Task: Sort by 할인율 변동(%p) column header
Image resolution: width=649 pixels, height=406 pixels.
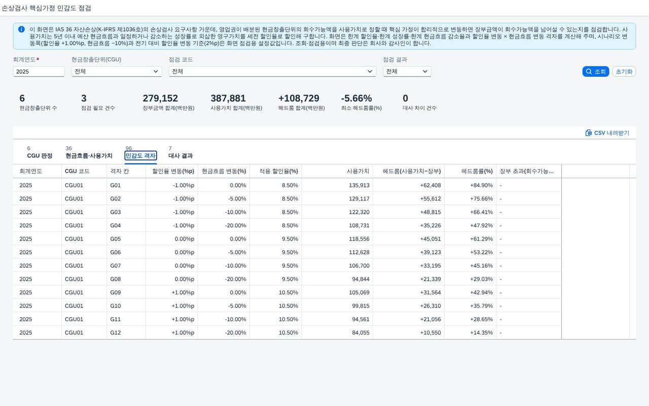Action: click(172, 171)
